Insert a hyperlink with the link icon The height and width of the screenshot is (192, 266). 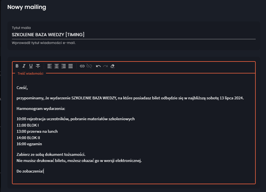click(x=82, y=66)
